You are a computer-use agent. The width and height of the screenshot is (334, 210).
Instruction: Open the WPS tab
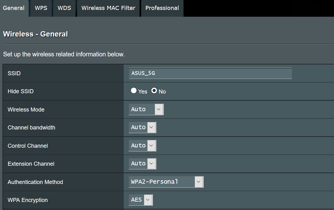click(x=41, y=8)
